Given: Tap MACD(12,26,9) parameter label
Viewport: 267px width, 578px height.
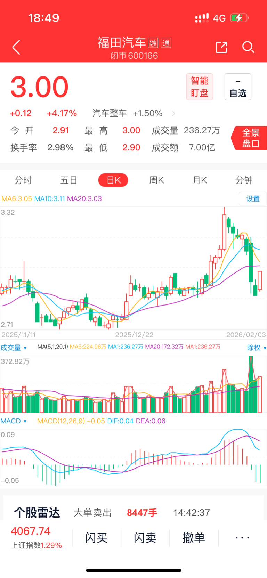Looking at the screenshot, I should pos(71,421).
